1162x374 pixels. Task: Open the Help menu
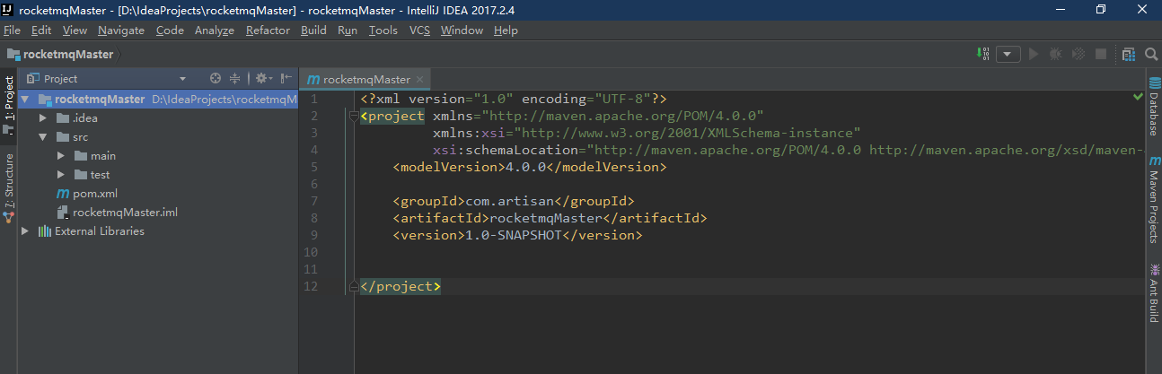506,30
